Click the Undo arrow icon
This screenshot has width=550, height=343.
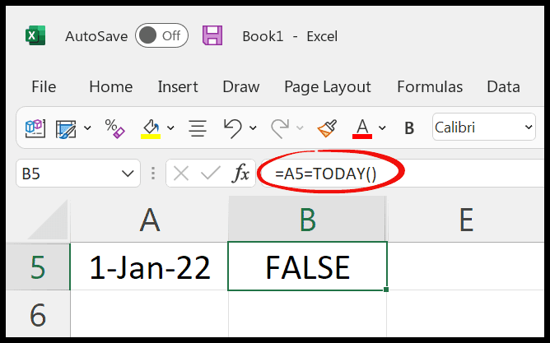coord(233,127)
